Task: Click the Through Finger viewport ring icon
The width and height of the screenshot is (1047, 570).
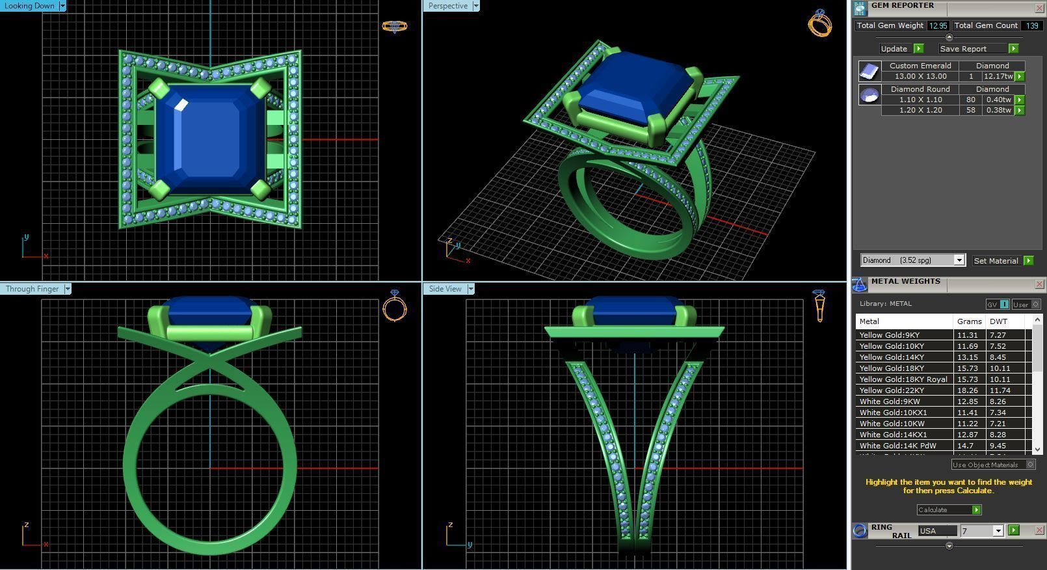Action: point(395,306)
